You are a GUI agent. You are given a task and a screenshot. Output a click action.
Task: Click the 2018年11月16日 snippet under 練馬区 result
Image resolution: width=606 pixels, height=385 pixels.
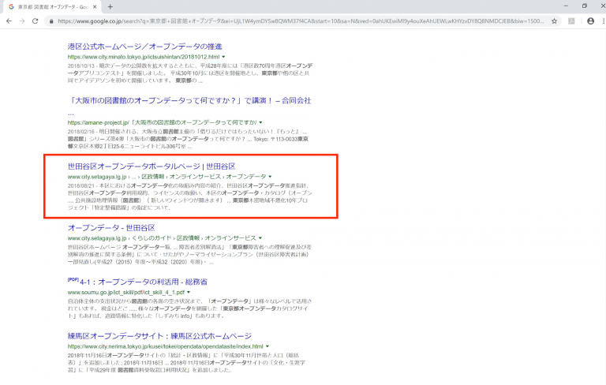click(x=186, y=362)
